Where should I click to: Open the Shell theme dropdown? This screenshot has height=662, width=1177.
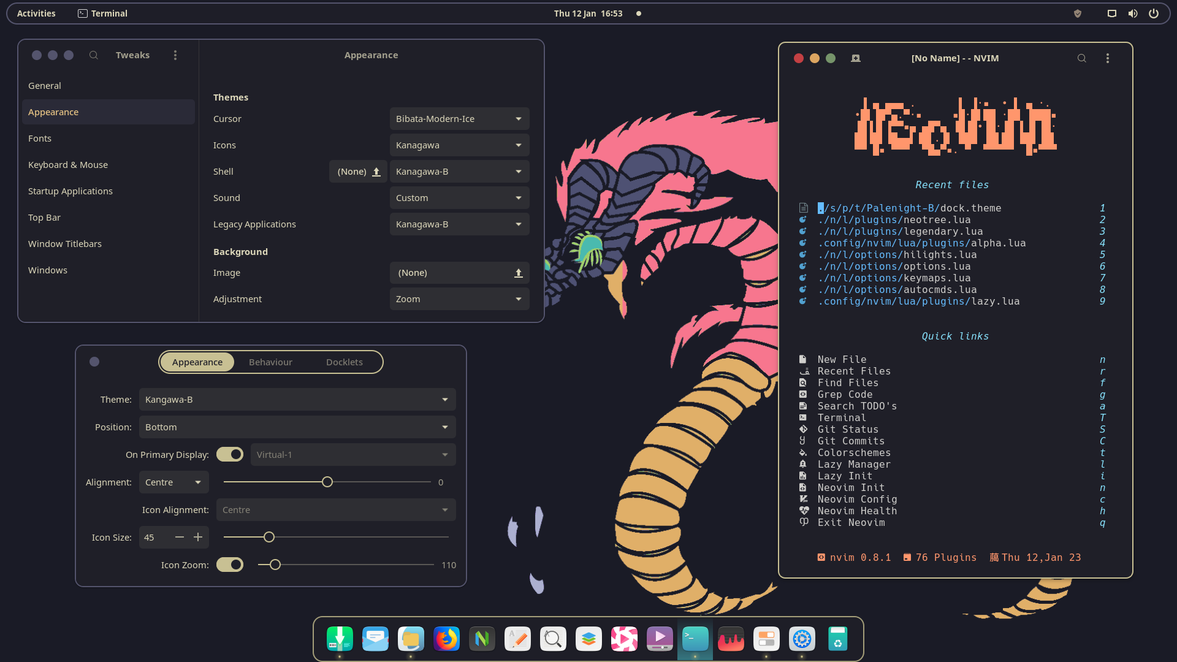click(x=459, y=172)
